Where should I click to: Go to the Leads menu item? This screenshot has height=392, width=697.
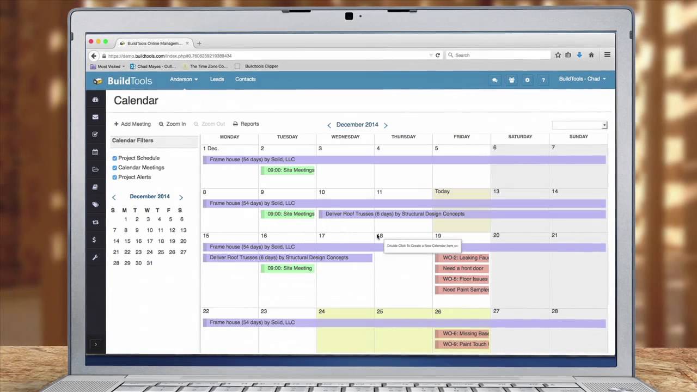(x=217, y=79)
